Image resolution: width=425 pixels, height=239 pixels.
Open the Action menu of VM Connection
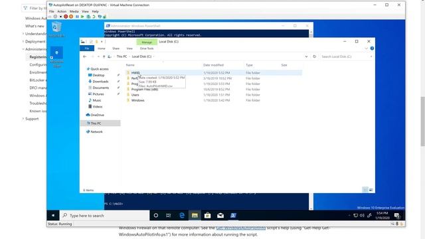pyautogui.click(x=62, y=11)
